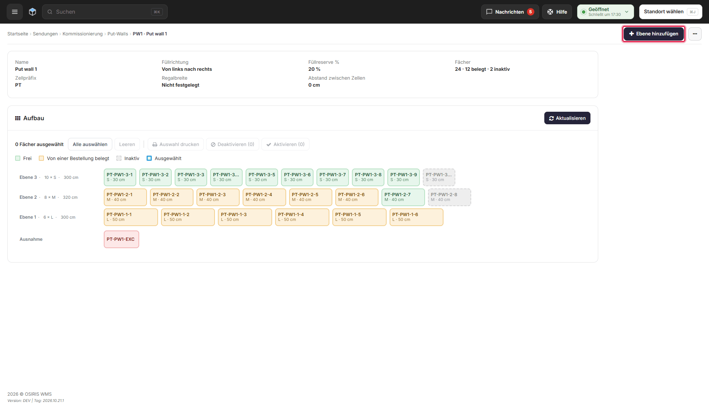
Task: Select cell PT-PW1-2-4
Action: [x=264, y=197]
